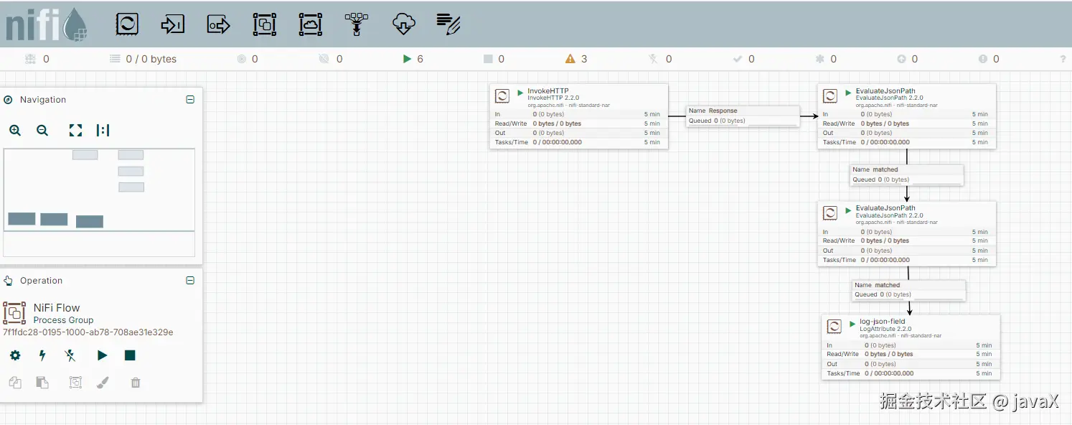The image size is (1072, 425).
Task: Select the Output Port toolbar icon
Action: 219,24
